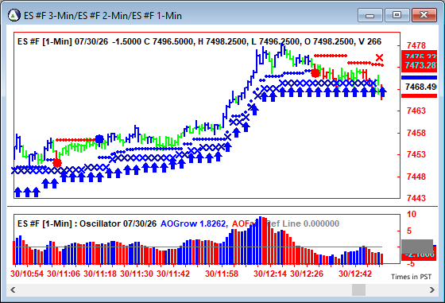
Task: Click the red X marker at chart top right
Action: click(380, 58)
